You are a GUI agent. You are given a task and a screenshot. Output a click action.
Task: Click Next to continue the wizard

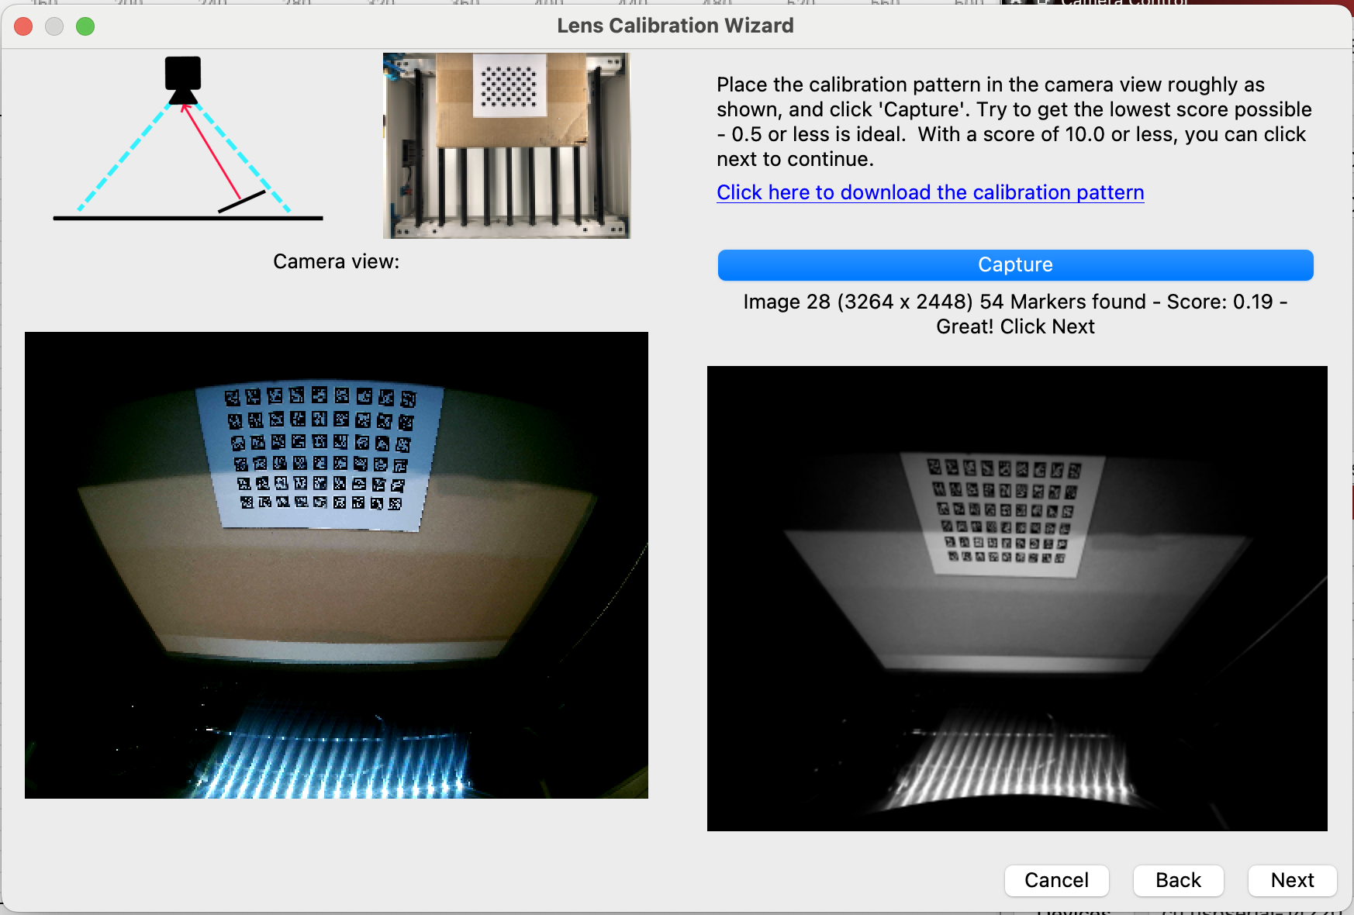point(1292,880)
